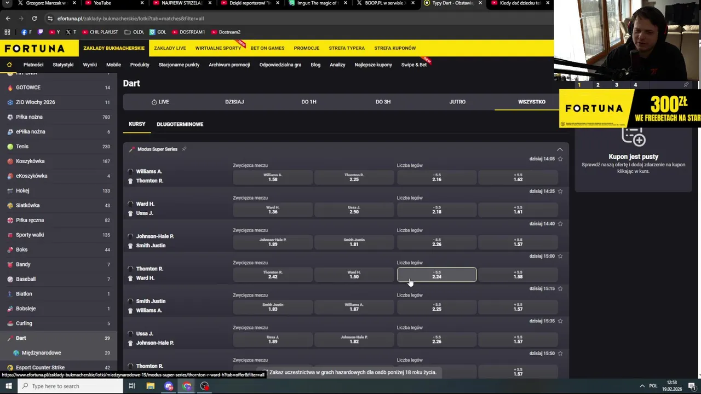Open the Wyniki link

click(x=90, y=65)
